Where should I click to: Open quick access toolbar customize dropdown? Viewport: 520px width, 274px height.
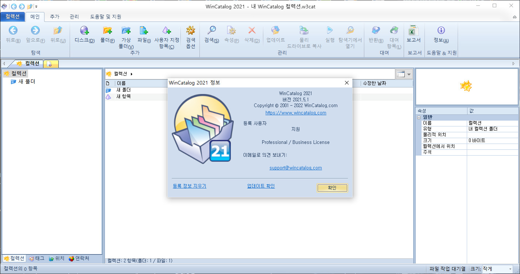point(36,7)
